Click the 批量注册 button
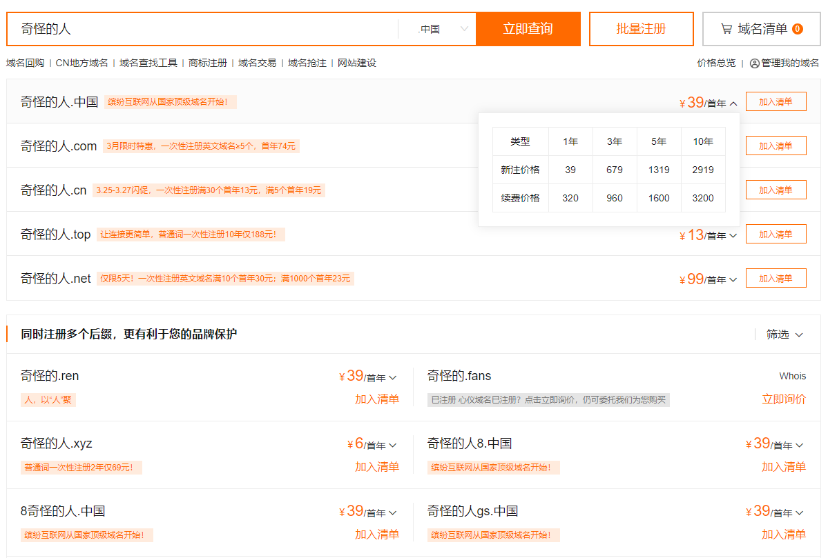 [x=641, y=29]
